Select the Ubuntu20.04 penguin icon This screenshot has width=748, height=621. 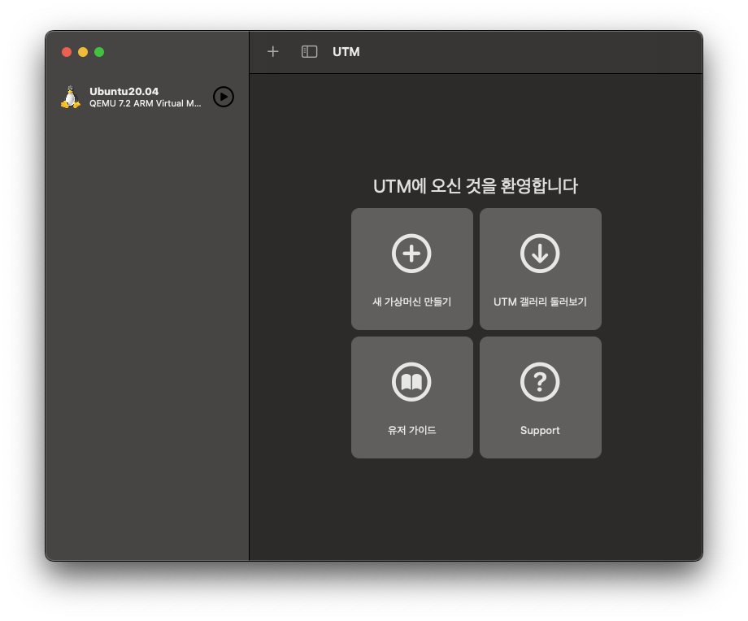[x=71, y=97]
